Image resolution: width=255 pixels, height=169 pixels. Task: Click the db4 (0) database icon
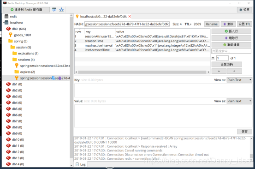pos(8,103)
